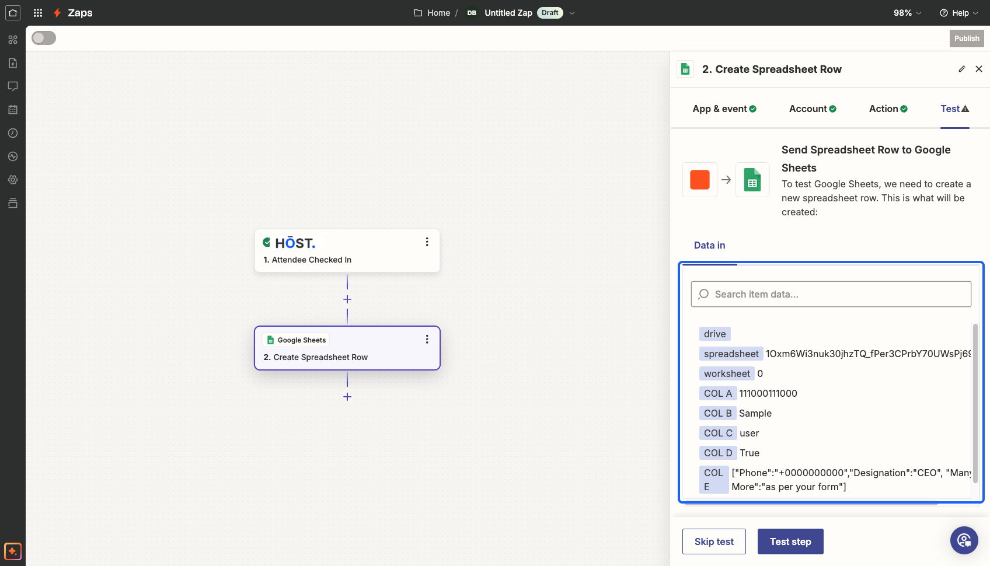Open the activity status sidebar icon
The width and height of the screenshot is (990, 566).
[13, 156]
